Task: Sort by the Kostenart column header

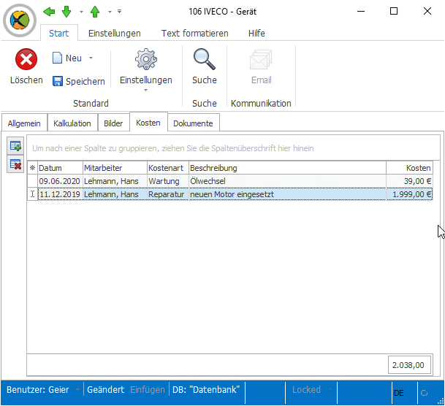Action: point(168,168)
